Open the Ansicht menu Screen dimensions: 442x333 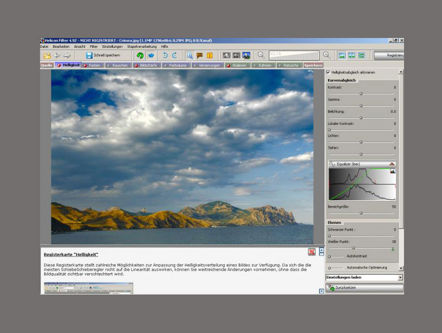pos(80,47)
